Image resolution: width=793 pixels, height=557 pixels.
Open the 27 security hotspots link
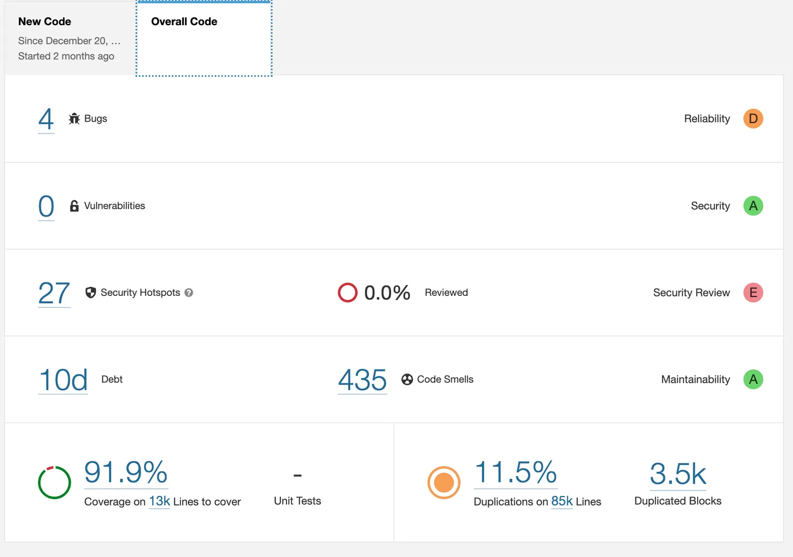tap(54, 293)
